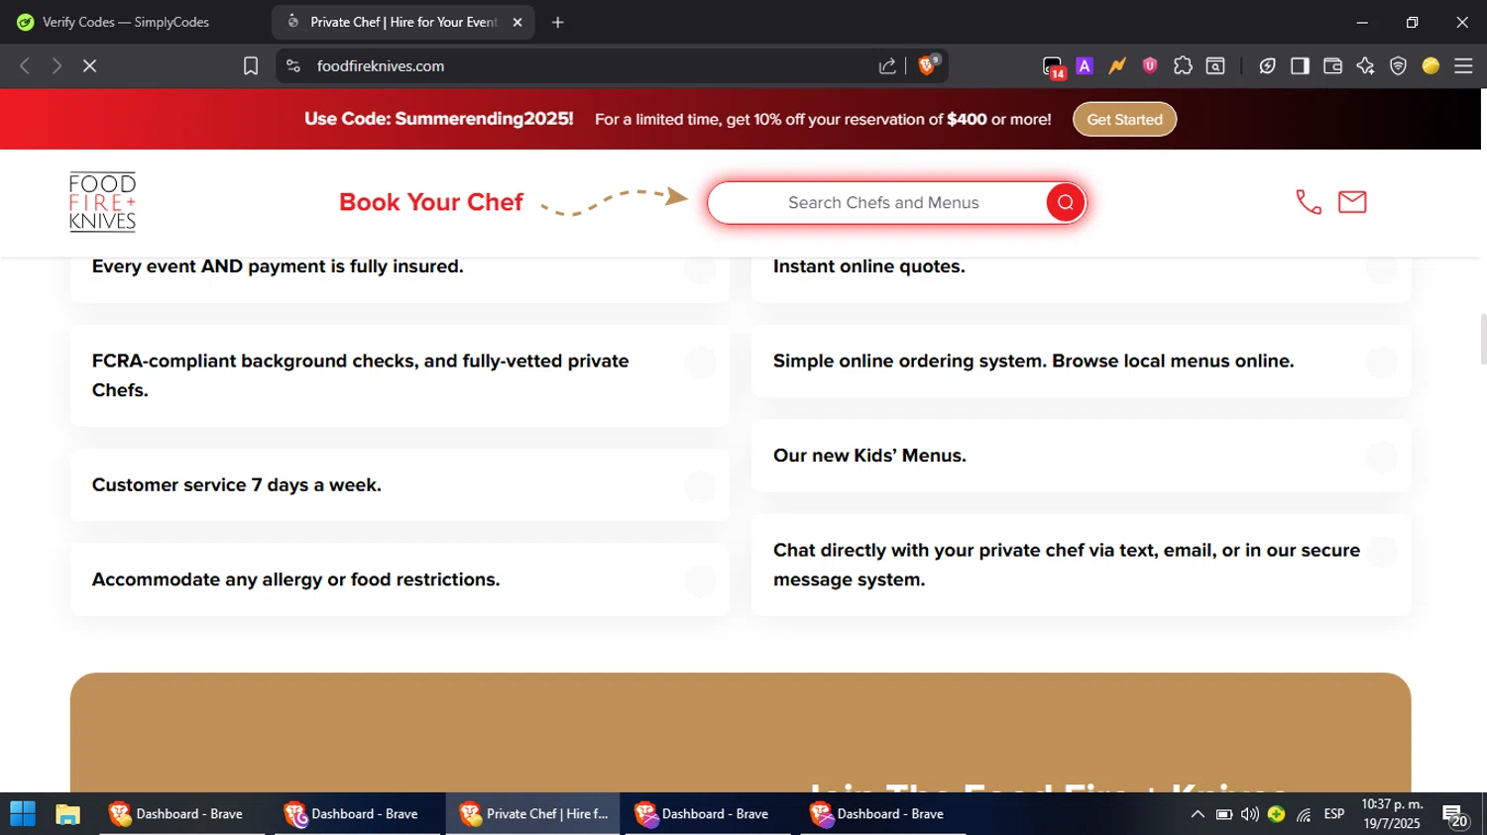Select the Private Chef | Hire tab

[402, 22]
